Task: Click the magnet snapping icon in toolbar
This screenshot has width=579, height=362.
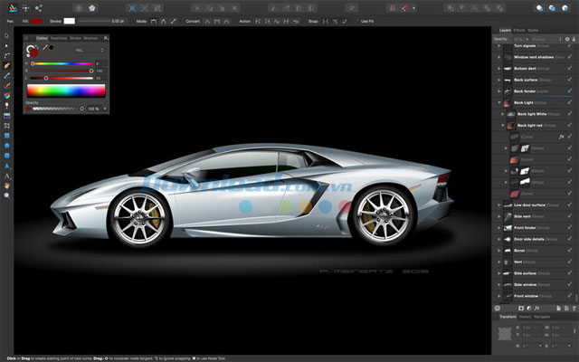Action: tap(405, 8)
